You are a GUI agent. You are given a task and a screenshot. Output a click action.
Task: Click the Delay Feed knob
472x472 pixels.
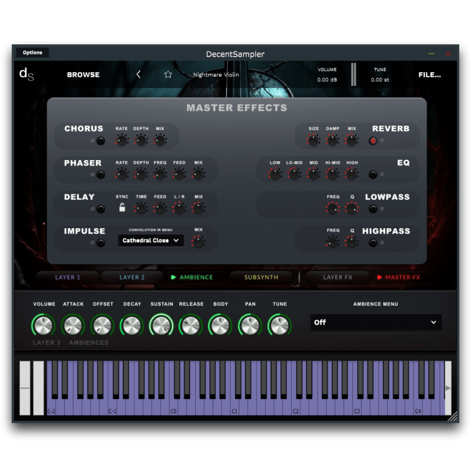[160, 208]
